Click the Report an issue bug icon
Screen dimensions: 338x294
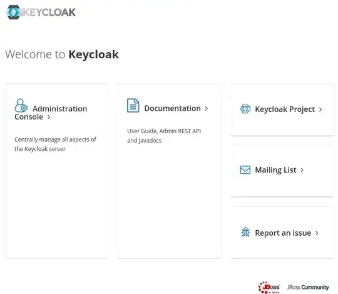point(245,232)
